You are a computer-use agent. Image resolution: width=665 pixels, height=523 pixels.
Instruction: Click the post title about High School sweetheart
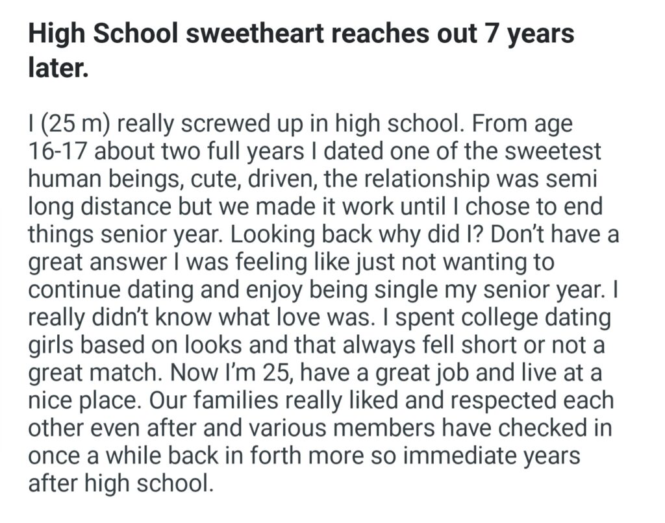(301, 32)
